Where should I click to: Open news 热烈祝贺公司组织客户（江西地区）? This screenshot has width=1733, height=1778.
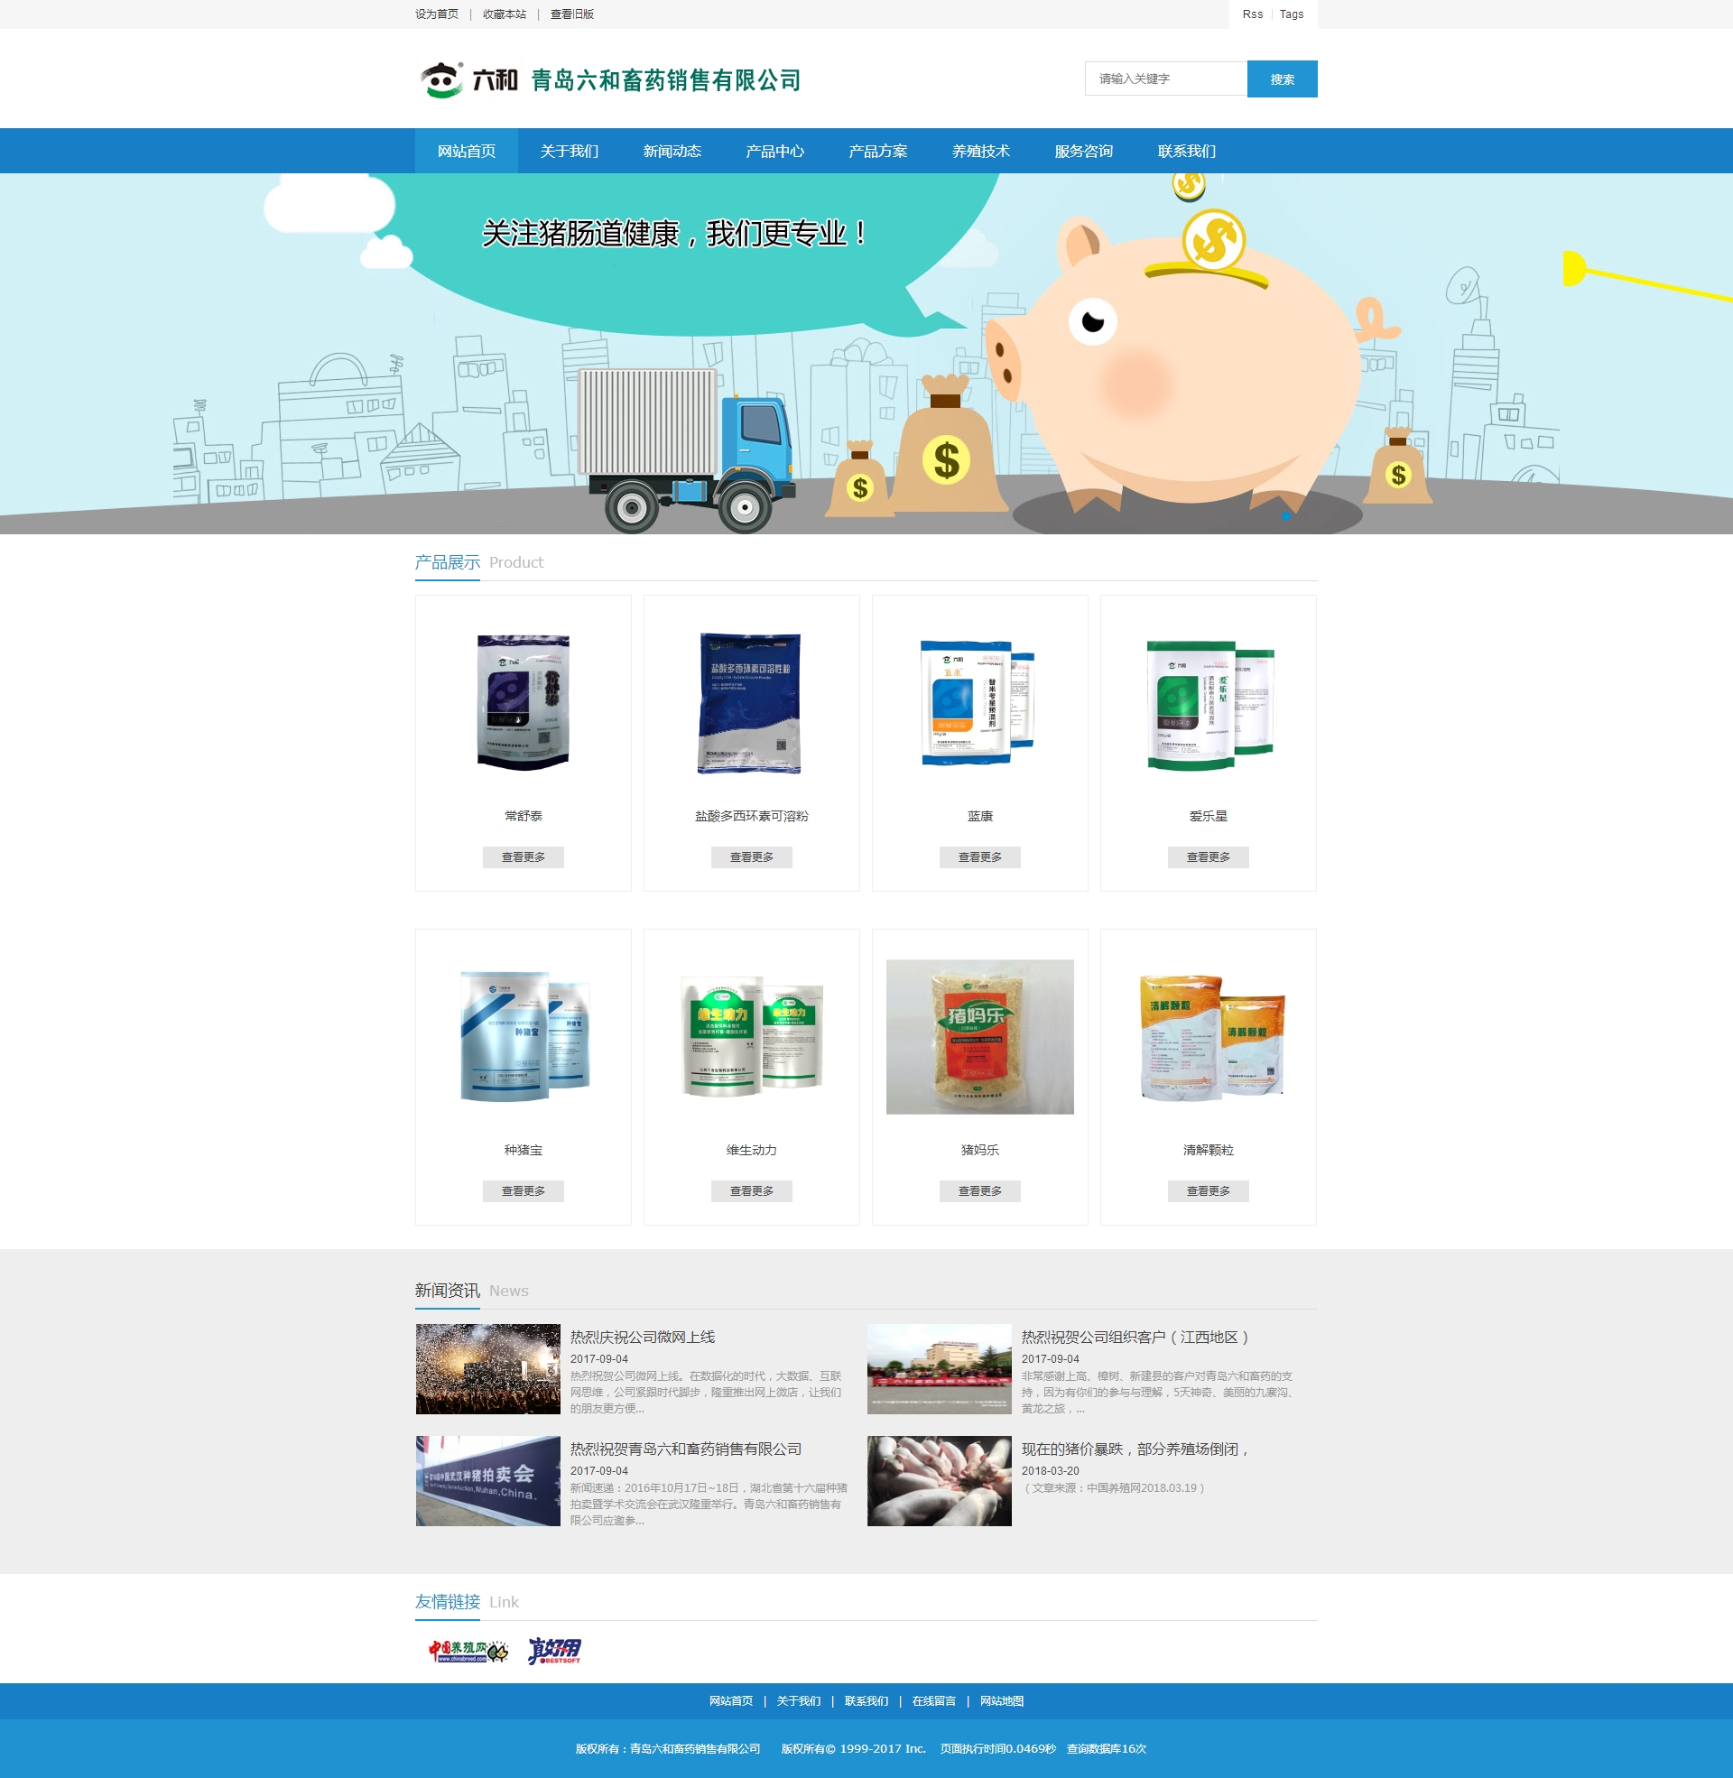pos(1136,1337)
